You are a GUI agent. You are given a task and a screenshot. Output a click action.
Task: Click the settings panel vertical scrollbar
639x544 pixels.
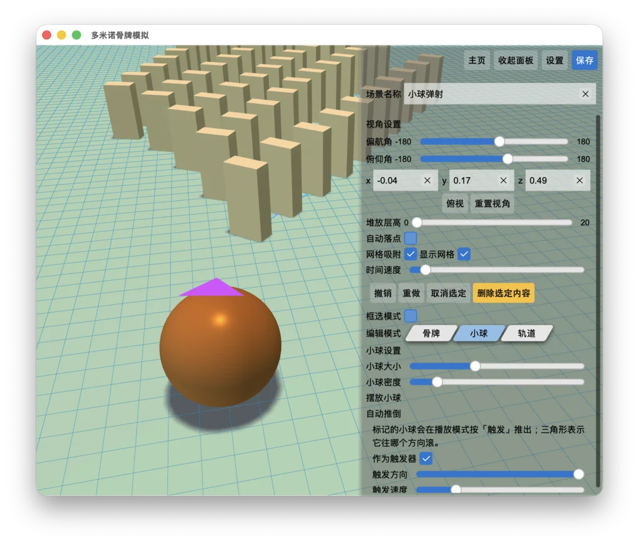[x=598, y=300]
